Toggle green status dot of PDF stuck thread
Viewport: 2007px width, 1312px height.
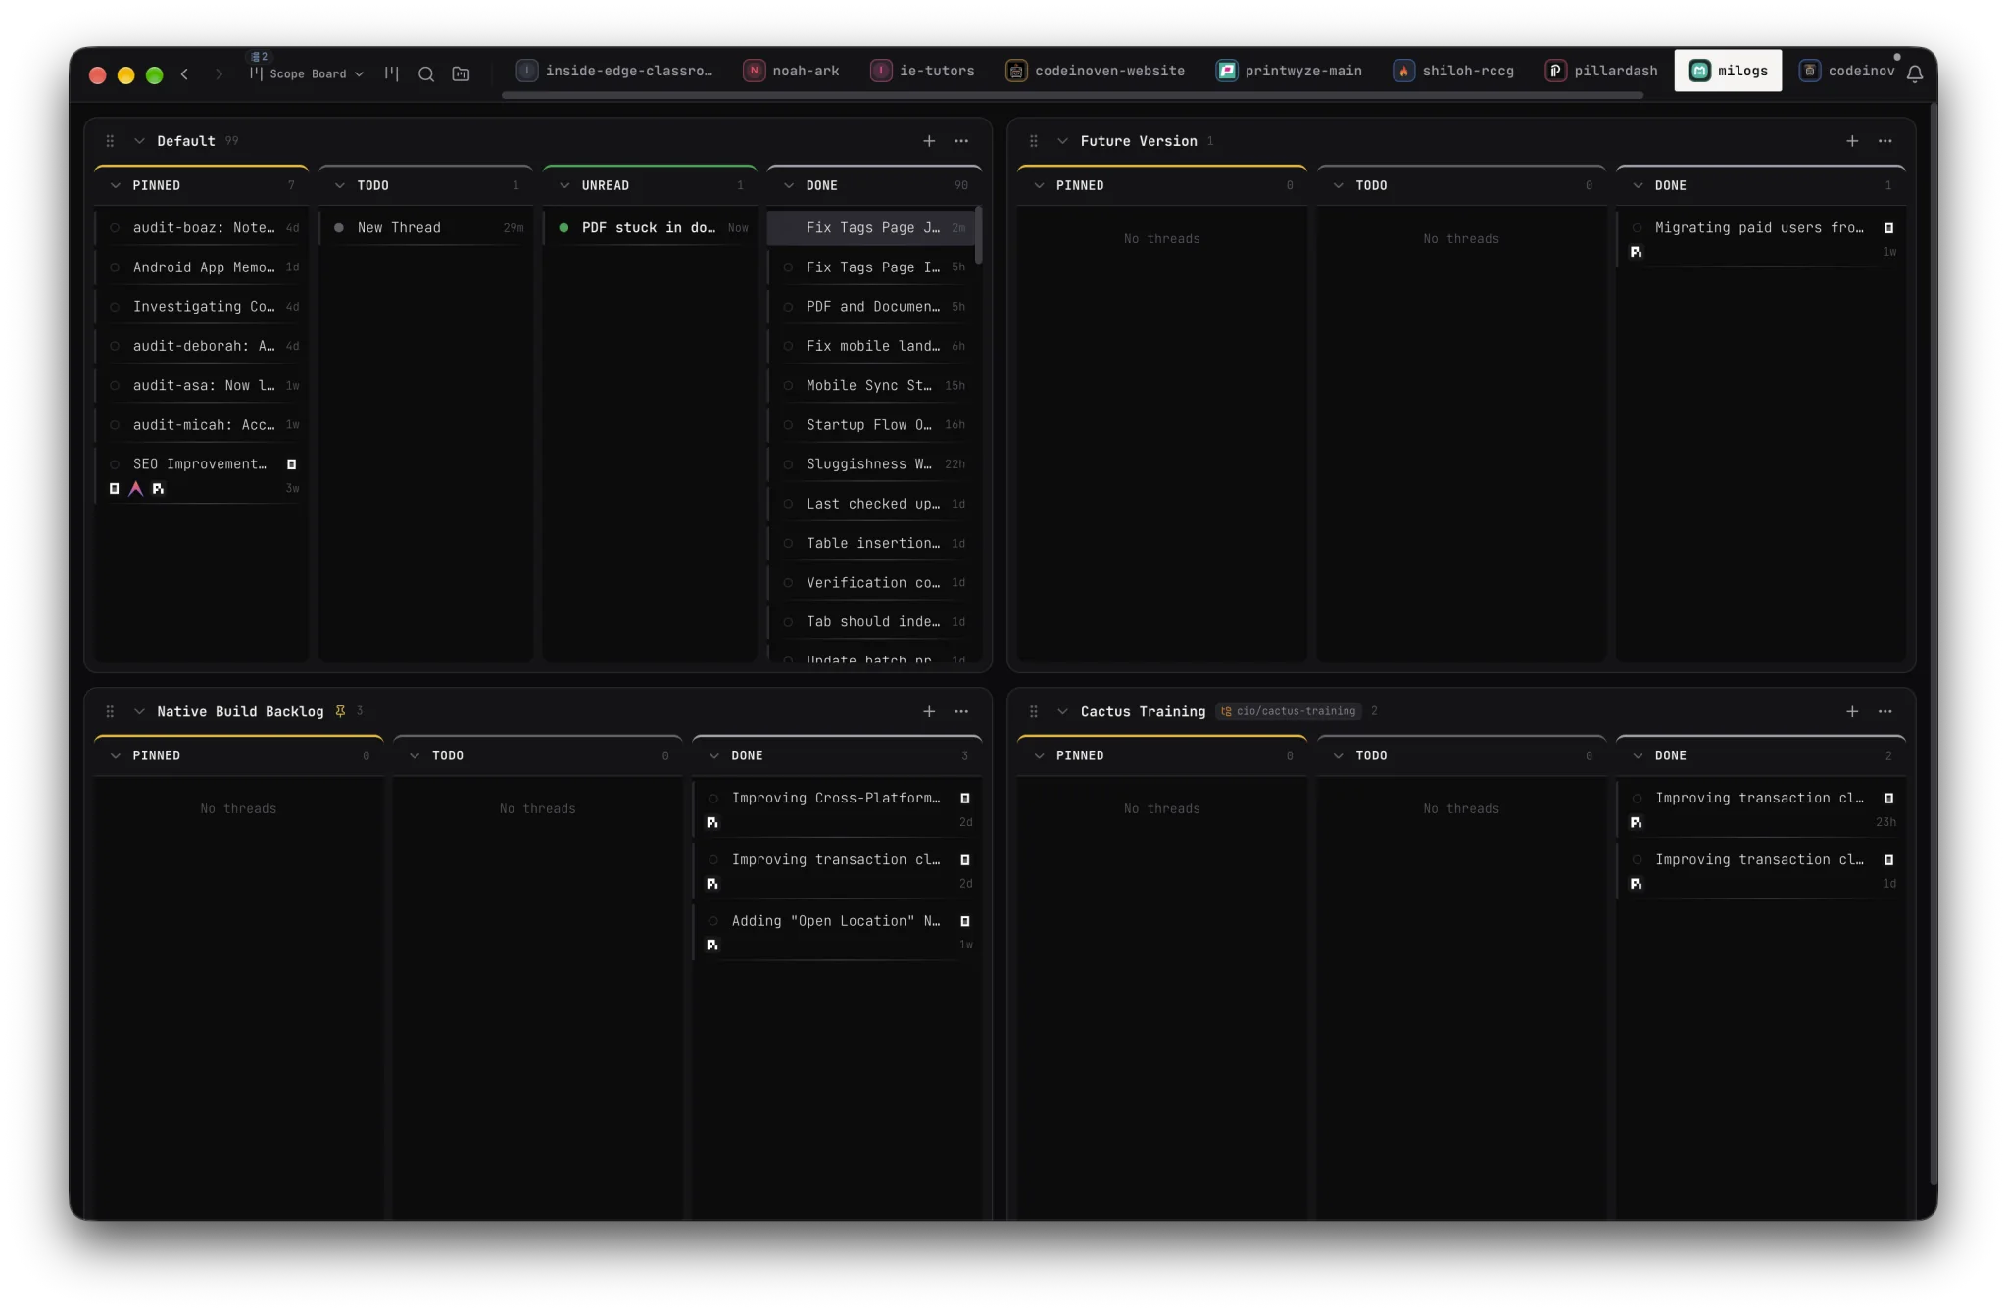click(563, 228)
